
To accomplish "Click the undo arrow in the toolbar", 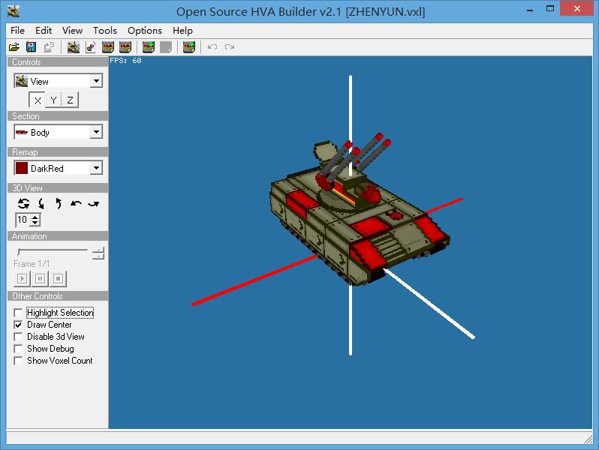I will pyautogui.click(x=212, y=47).
